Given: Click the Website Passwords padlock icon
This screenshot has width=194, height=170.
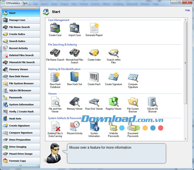Looking at the screenshot, I should point(113,126).
